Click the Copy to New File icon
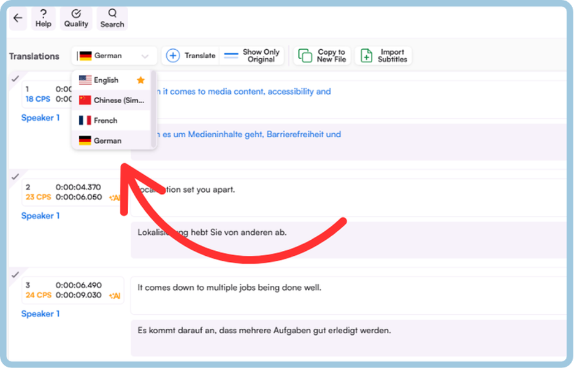Image resolution: width=574 pixels, height=368 pixels. (305, 56)
